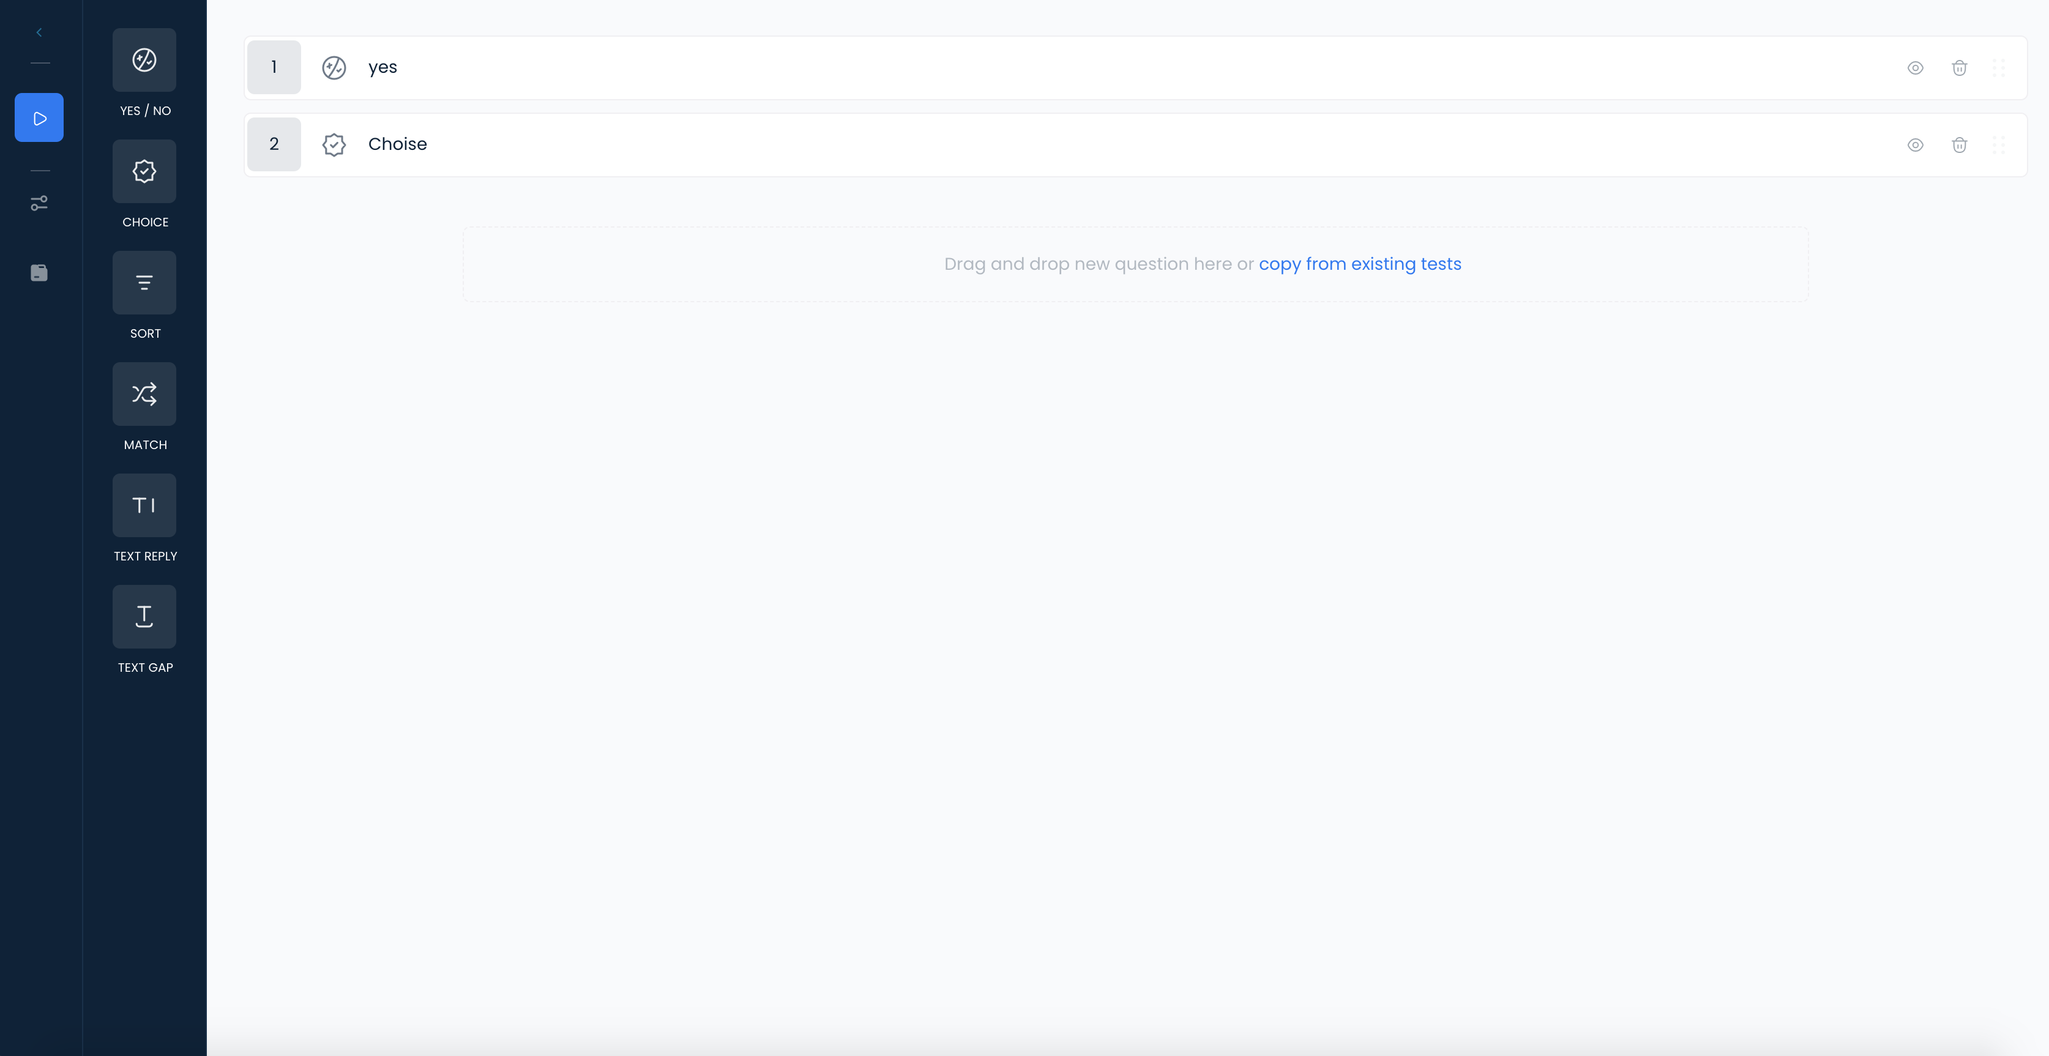Preview the Choise question with eye icon
Image resolution: width=2049 pixels, height=1056 pixels.
pos(1916,145)
